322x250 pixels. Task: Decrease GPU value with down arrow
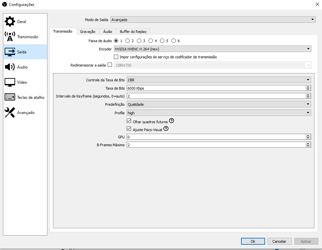[308, 138]
